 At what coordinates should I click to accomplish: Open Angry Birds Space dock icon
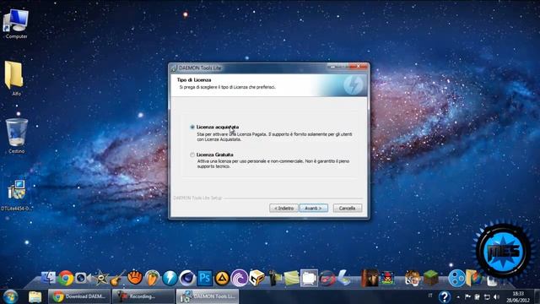tap(387, 278)
